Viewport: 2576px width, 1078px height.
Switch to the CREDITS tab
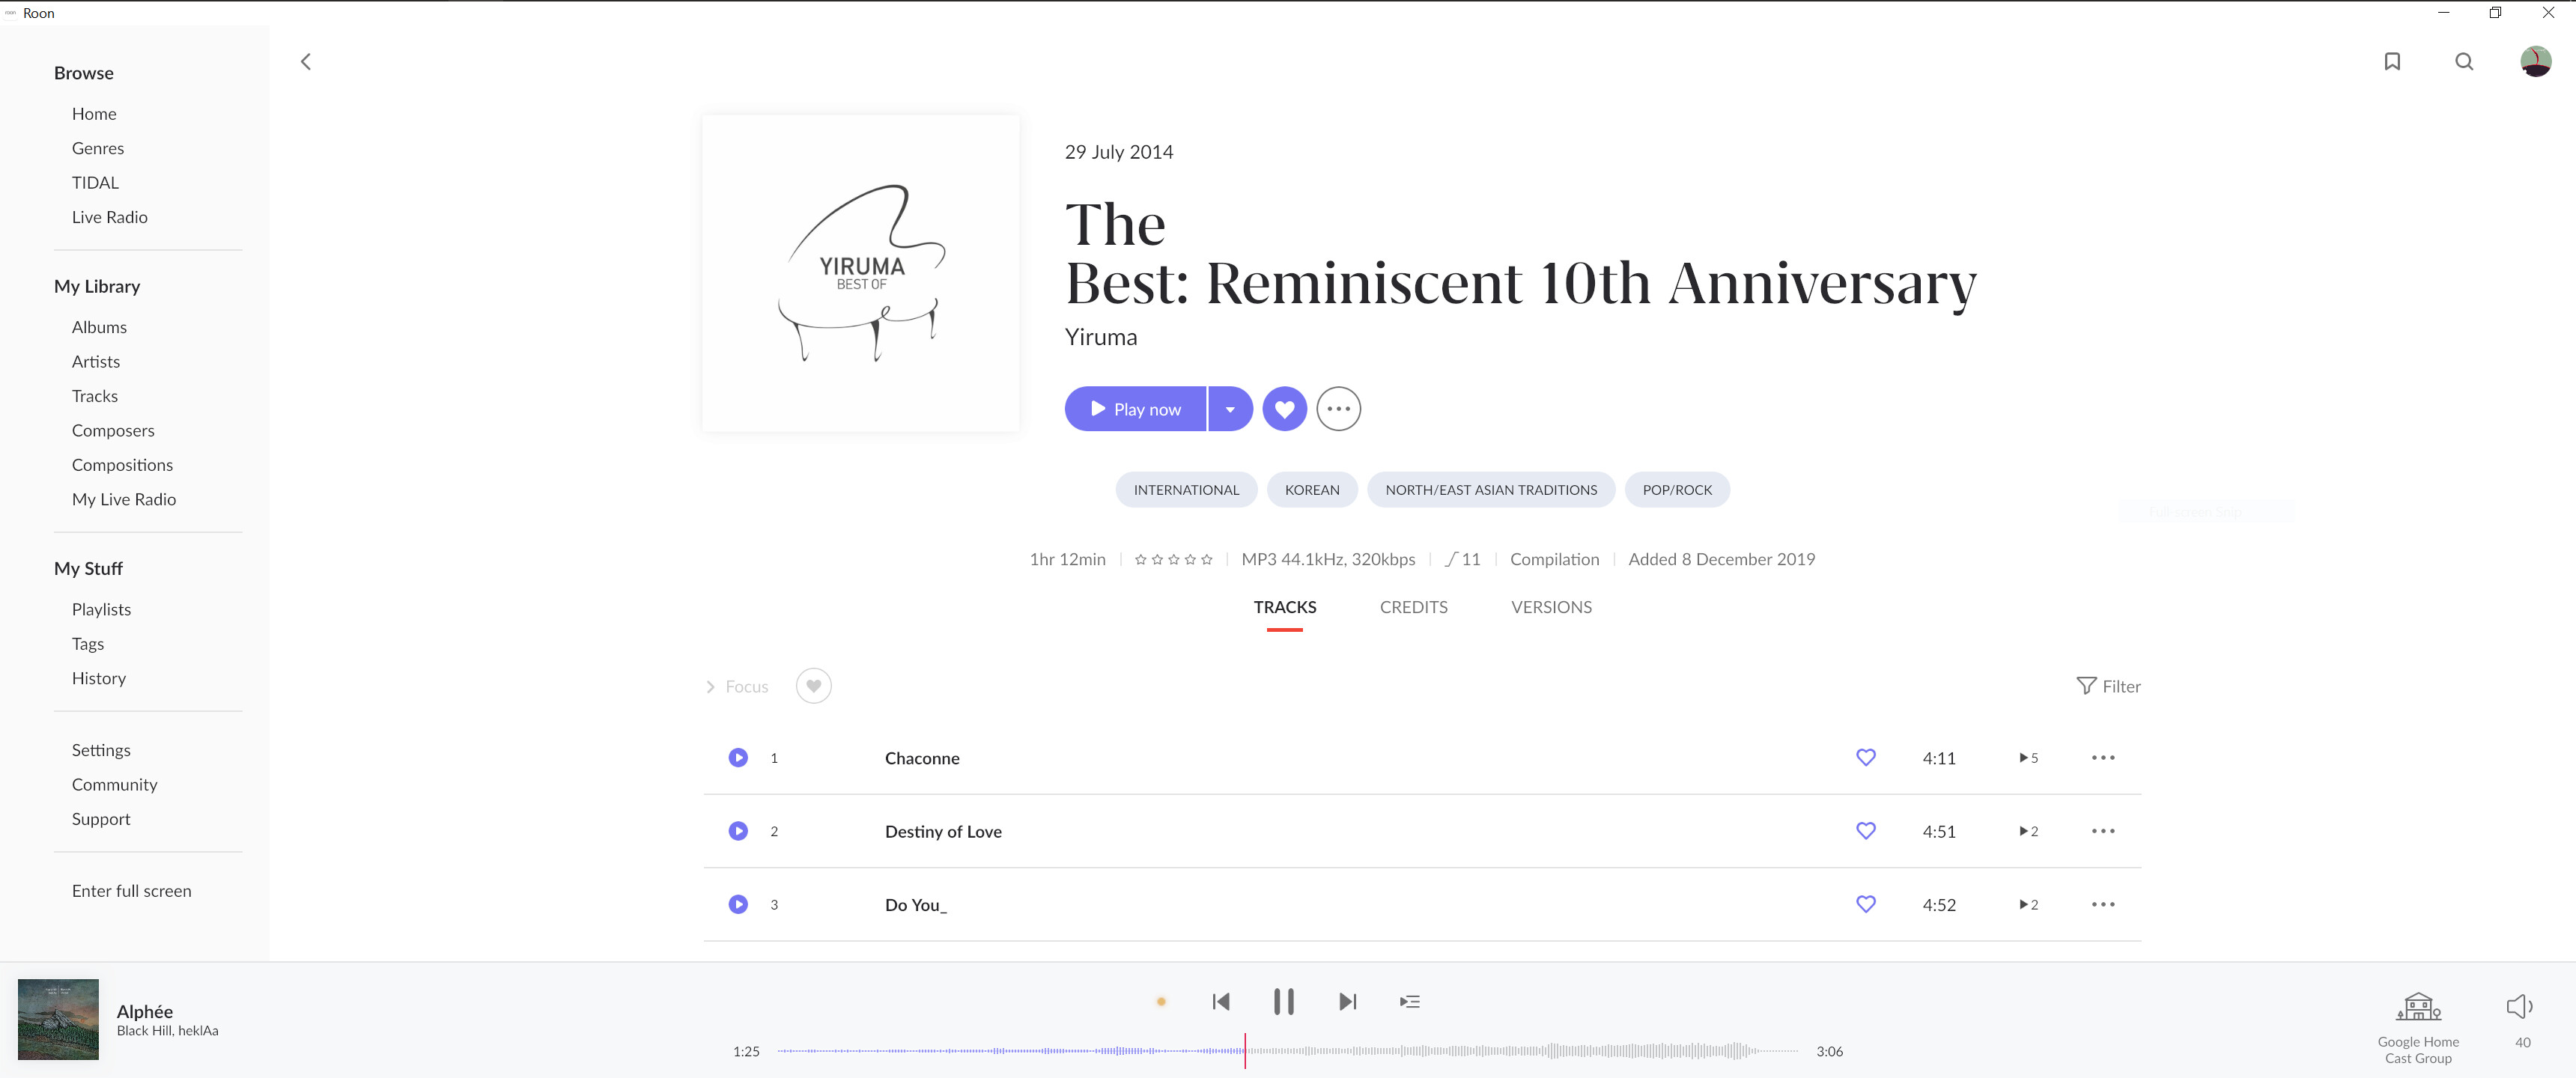[1413, 607]
